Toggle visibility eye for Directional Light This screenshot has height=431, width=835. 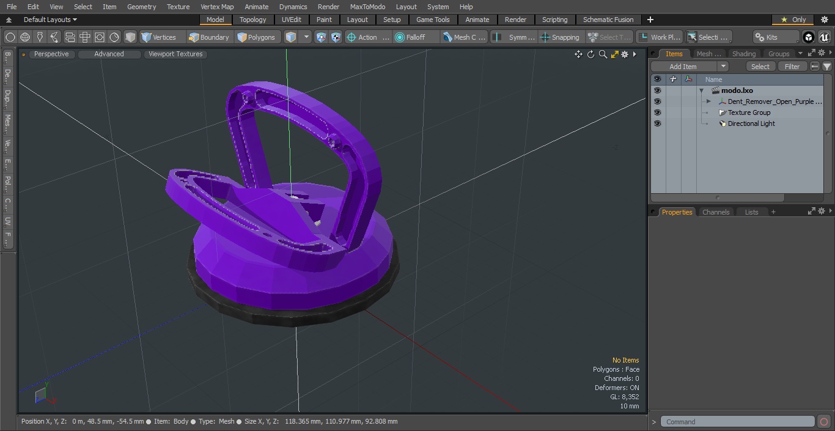tap(657, 123)
